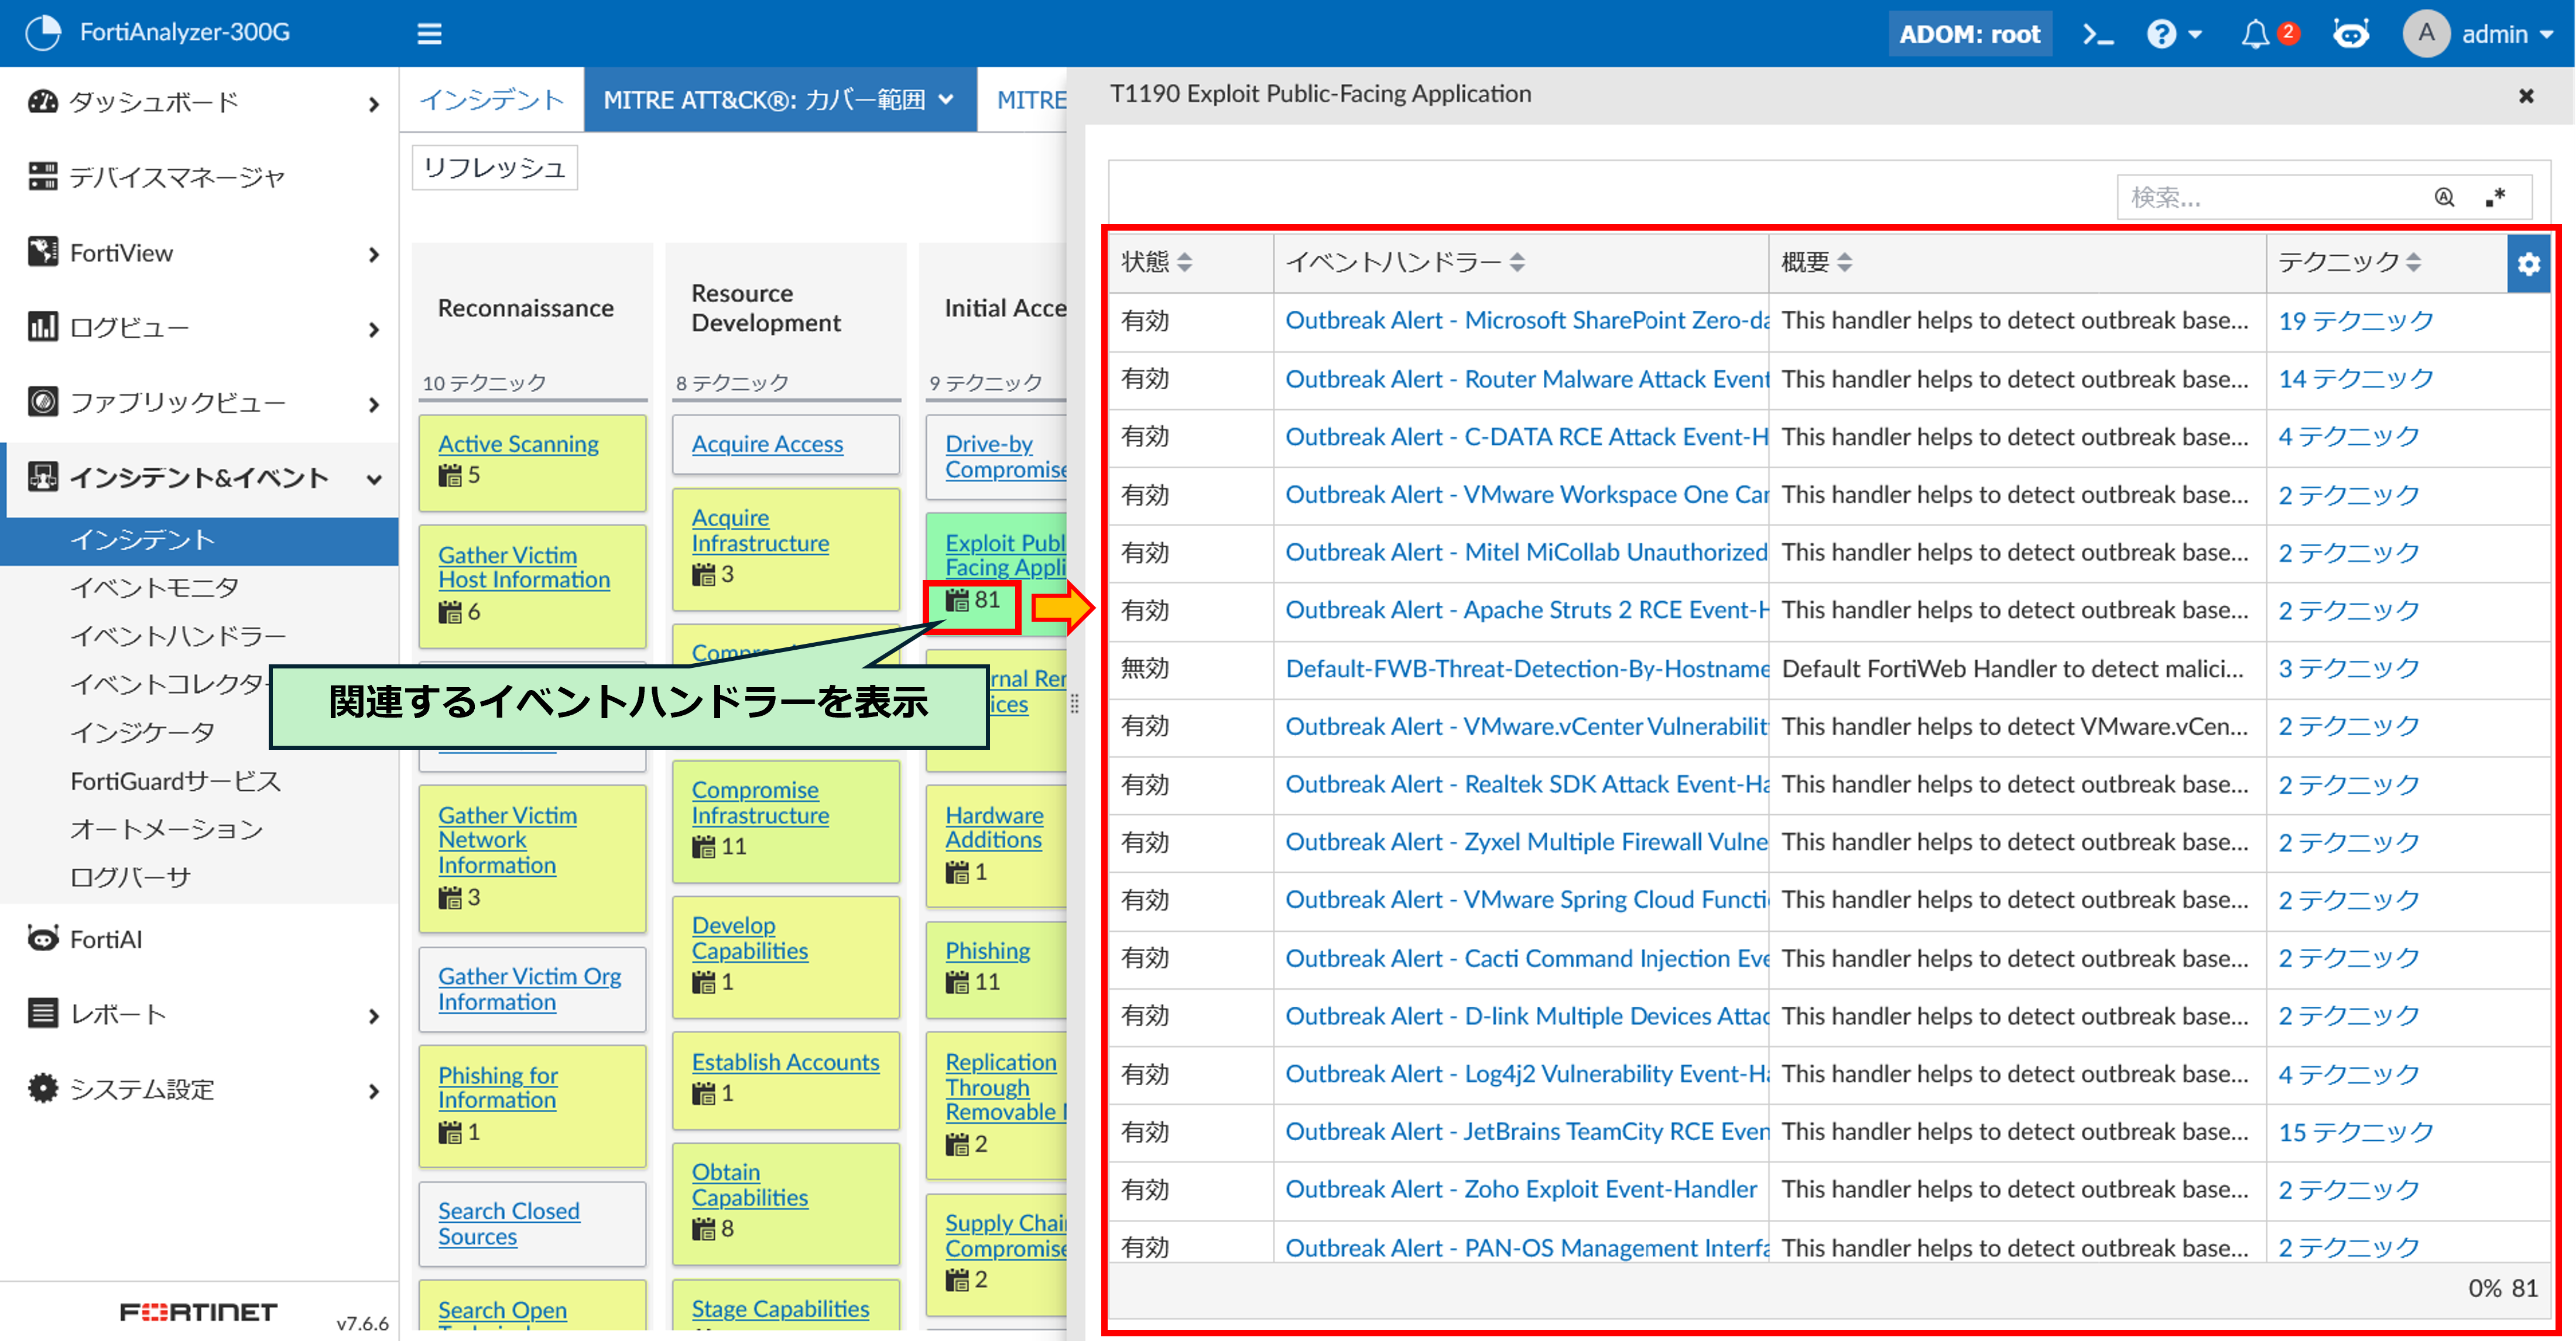Click the リフレッシュ button
Viewport: 2576px width, 1341px height.
(495, 168)
